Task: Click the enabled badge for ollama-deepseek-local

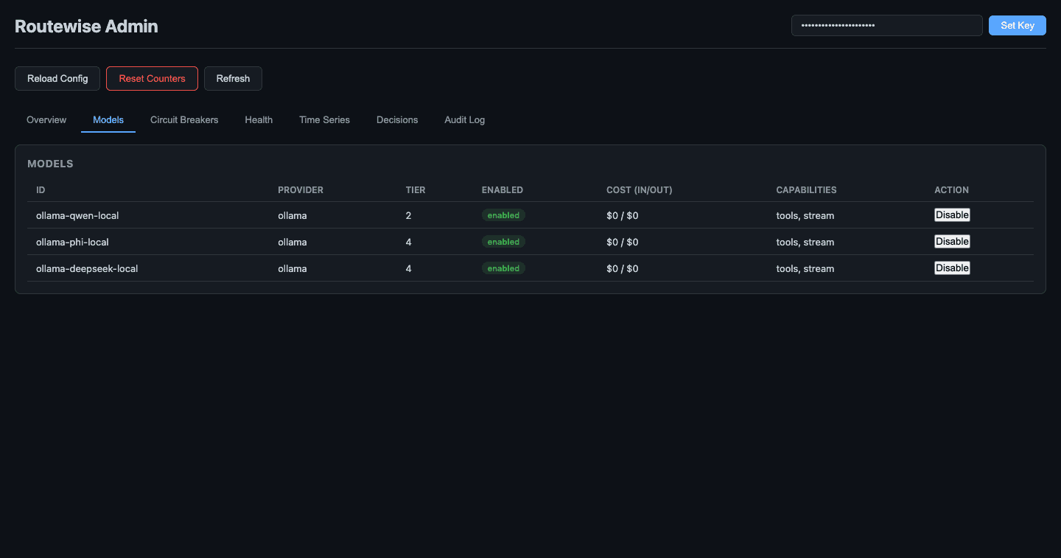Action: (503, 268)
